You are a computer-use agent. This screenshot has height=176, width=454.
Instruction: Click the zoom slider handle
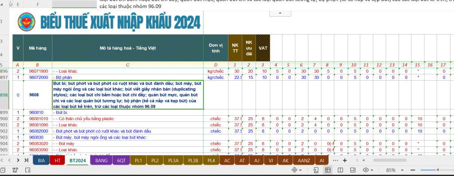point(438,170)
